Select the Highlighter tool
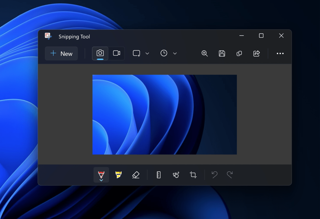This screenshot has height=219, width=320. pos(118,175)
